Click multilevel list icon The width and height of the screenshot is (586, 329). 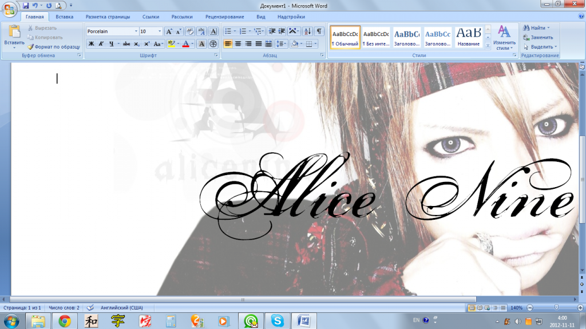click(258, 31)
